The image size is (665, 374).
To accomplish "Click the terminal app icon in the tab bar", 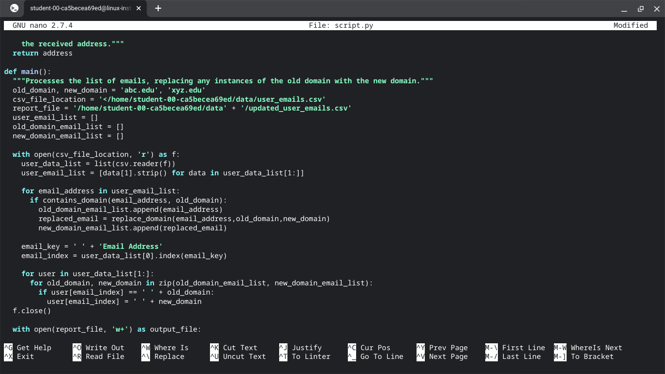I will 14,8.
